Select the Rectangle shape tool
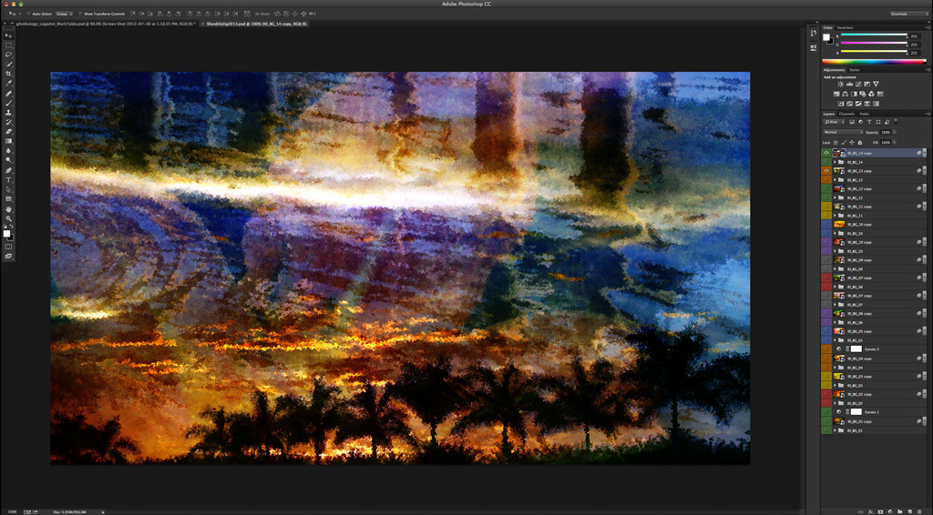Viewport: 933px width, 515px height. tap(8, 199)
